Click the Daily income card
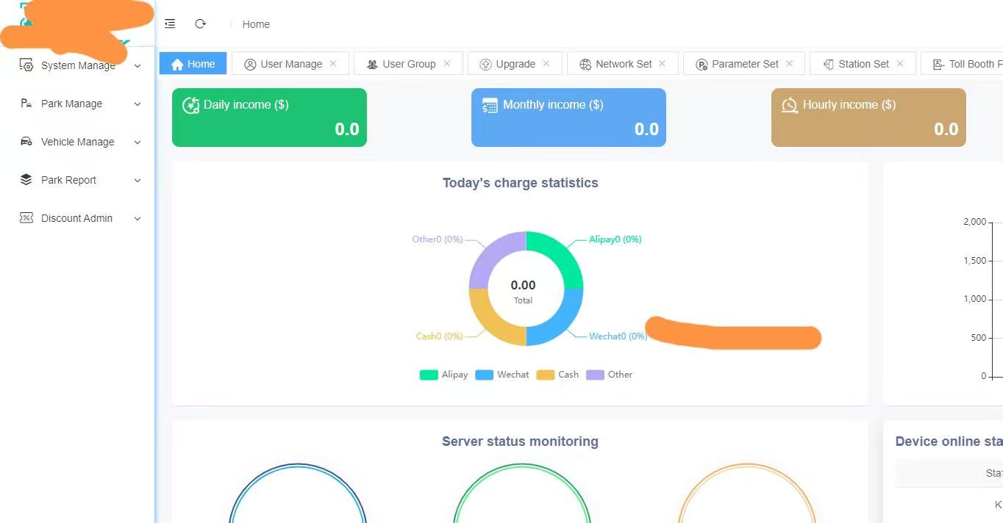 tap(269, 118)
